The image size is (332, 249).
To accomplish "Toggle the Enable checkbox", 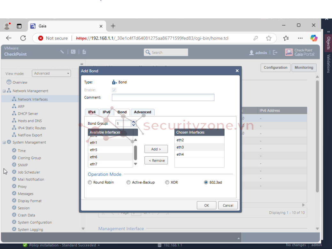I will tap(114, 90).
